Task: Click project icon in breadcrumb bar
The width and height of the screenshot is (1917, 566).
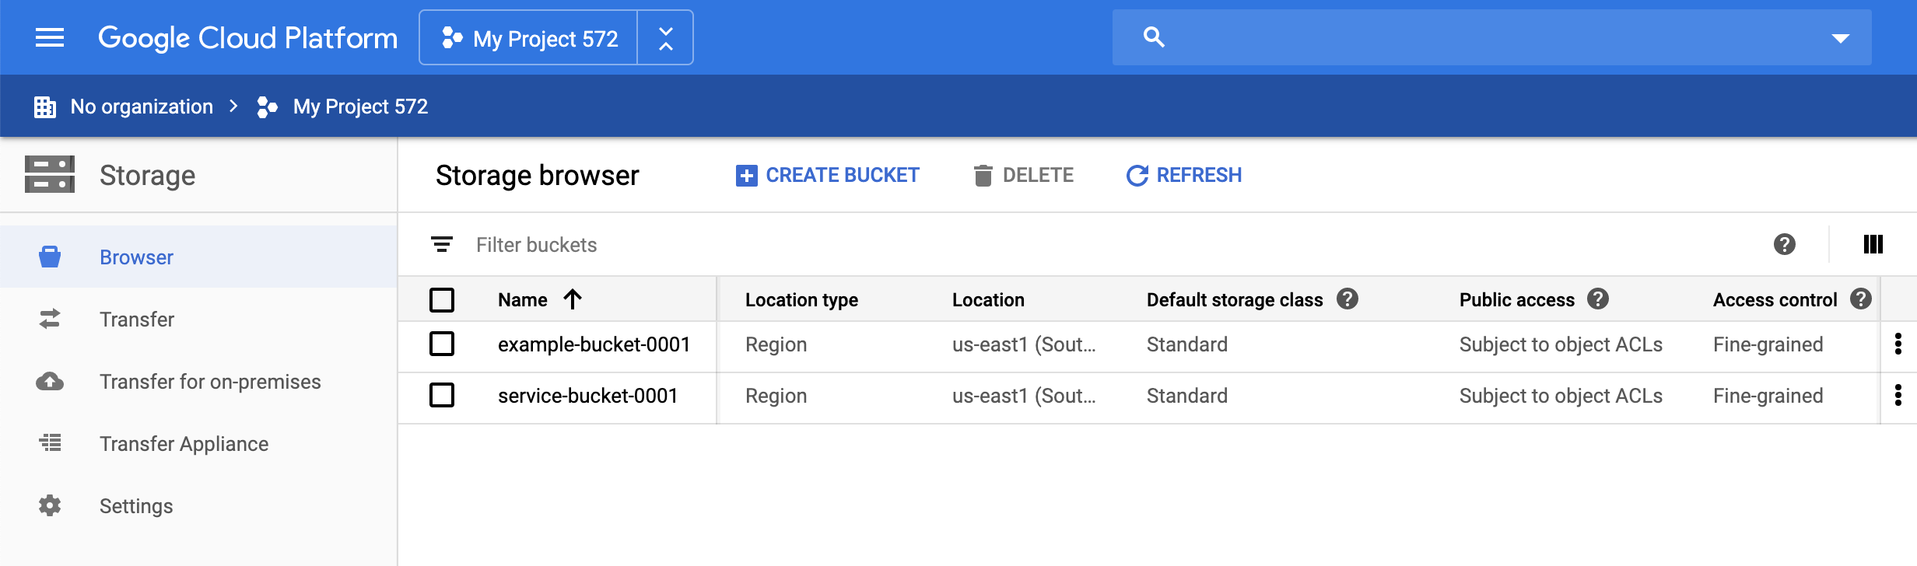Action: (x=268, y=107)
